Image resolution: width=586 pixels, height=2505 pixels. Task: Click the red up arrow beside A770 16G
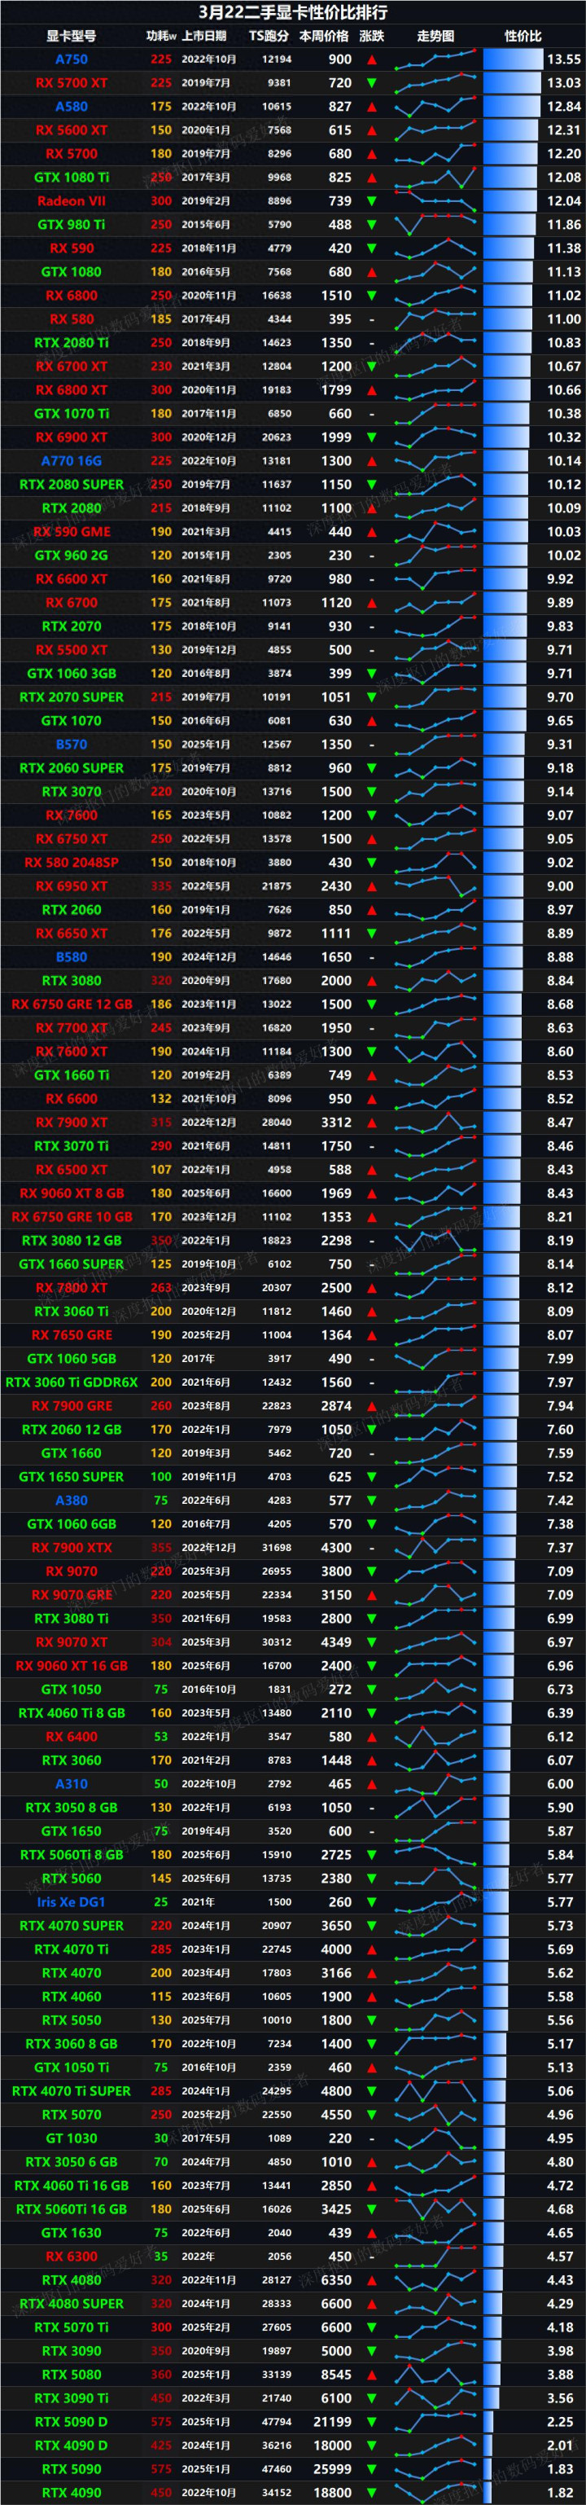(371, 461)
